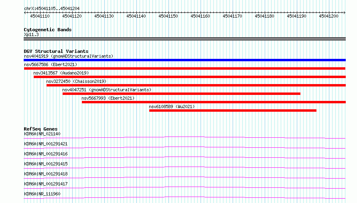This screenshot has height=203, width=357.
Task: Click the red nsv5667586 variant bar
Action: 185,68
